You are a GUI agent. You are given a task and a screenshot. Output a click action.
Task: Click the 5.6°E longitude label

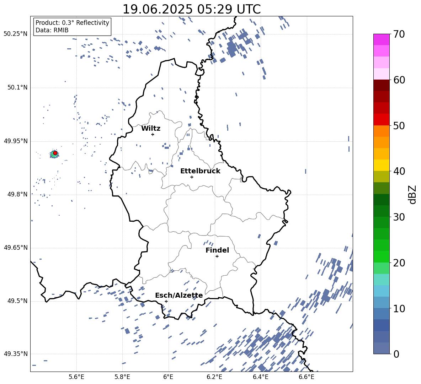click(x=76, y=377)
